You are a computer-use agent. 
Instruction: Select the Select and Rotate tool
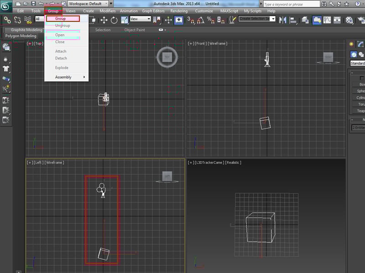pyautogui.click(x=114, y=20)
